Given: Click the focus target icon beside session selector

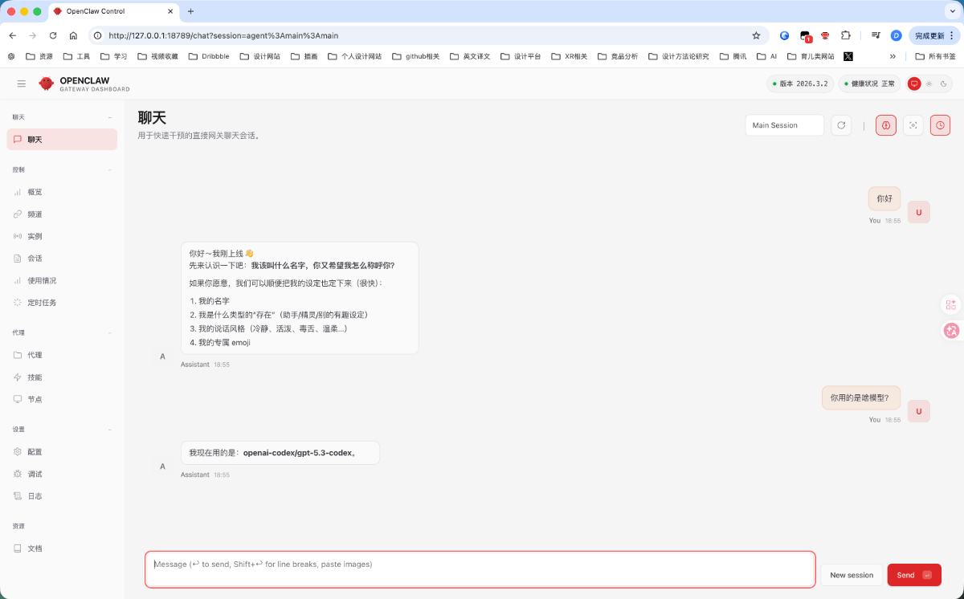Looking at the screenshot, I should [913, 125].
